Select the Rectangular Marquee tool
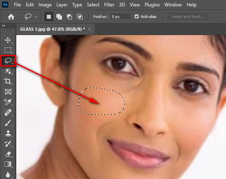The image size is (226, 179). pyautogui.click(x=8, y=50)
